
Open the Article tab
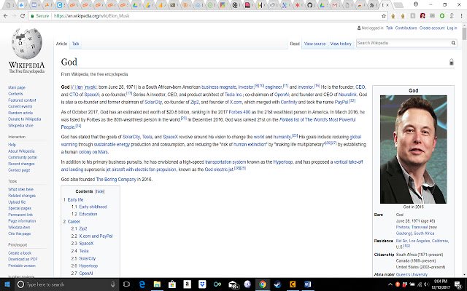click(x=61, y=44)
